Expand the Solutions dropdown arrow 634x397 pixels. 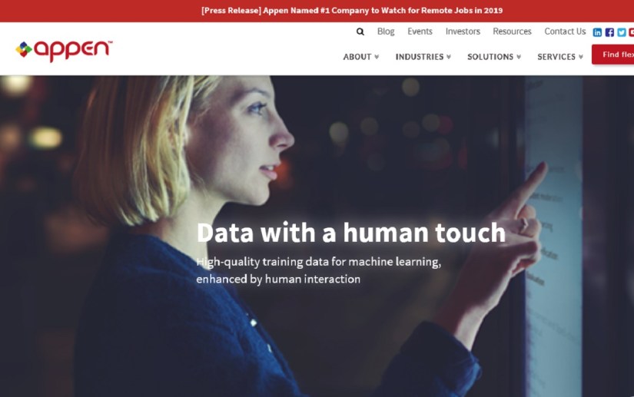point(519,57)
